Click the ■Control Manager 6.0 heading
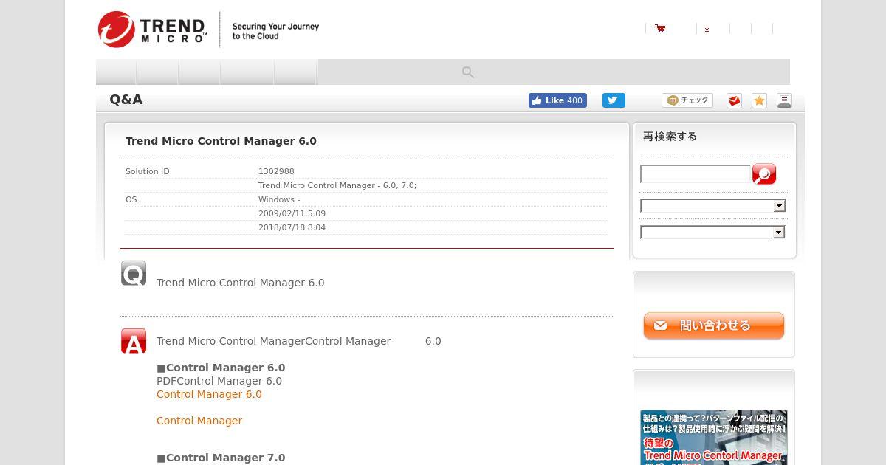 click(221, 368)
